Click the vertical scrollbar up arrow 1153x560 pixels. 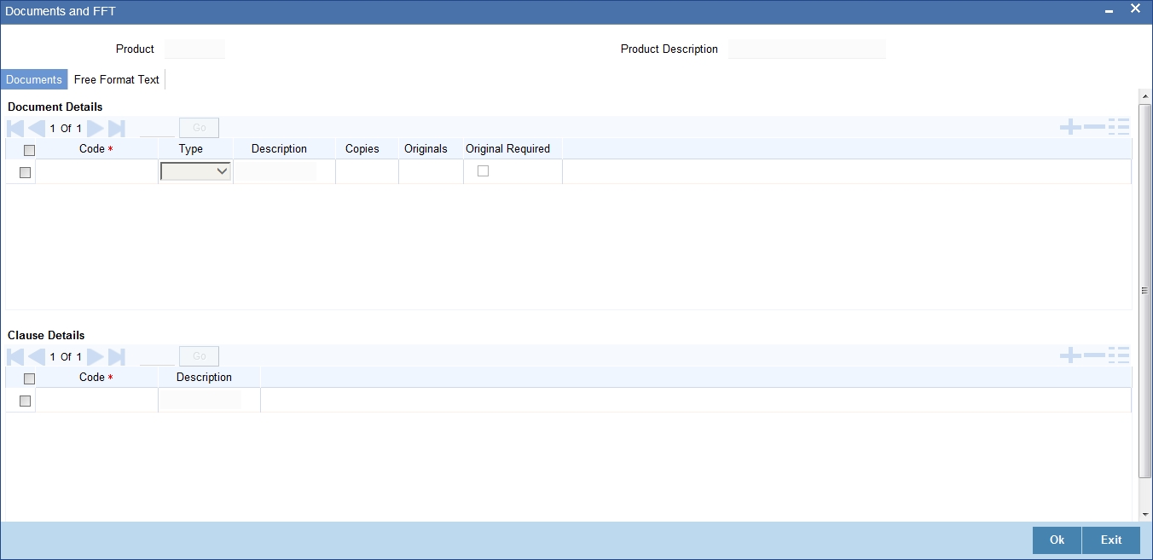click(1145, 96)
